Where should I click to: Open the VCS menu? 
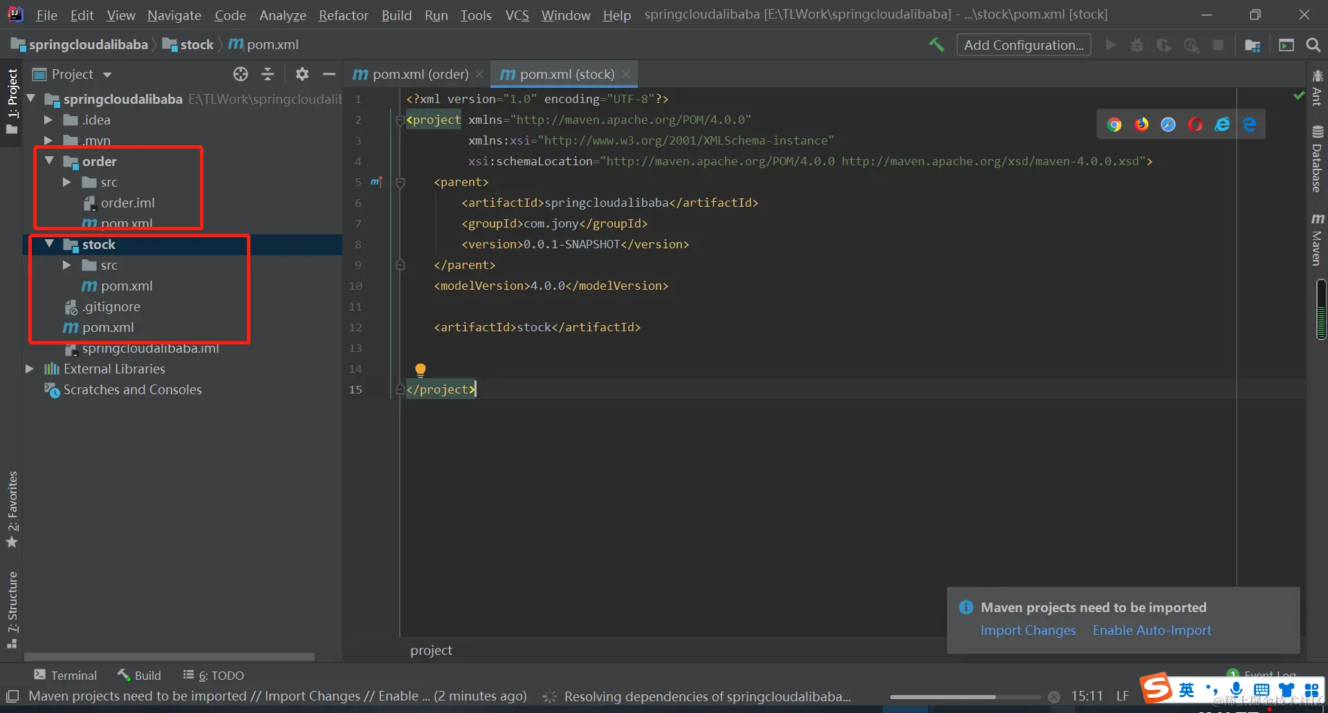(517, 15)
